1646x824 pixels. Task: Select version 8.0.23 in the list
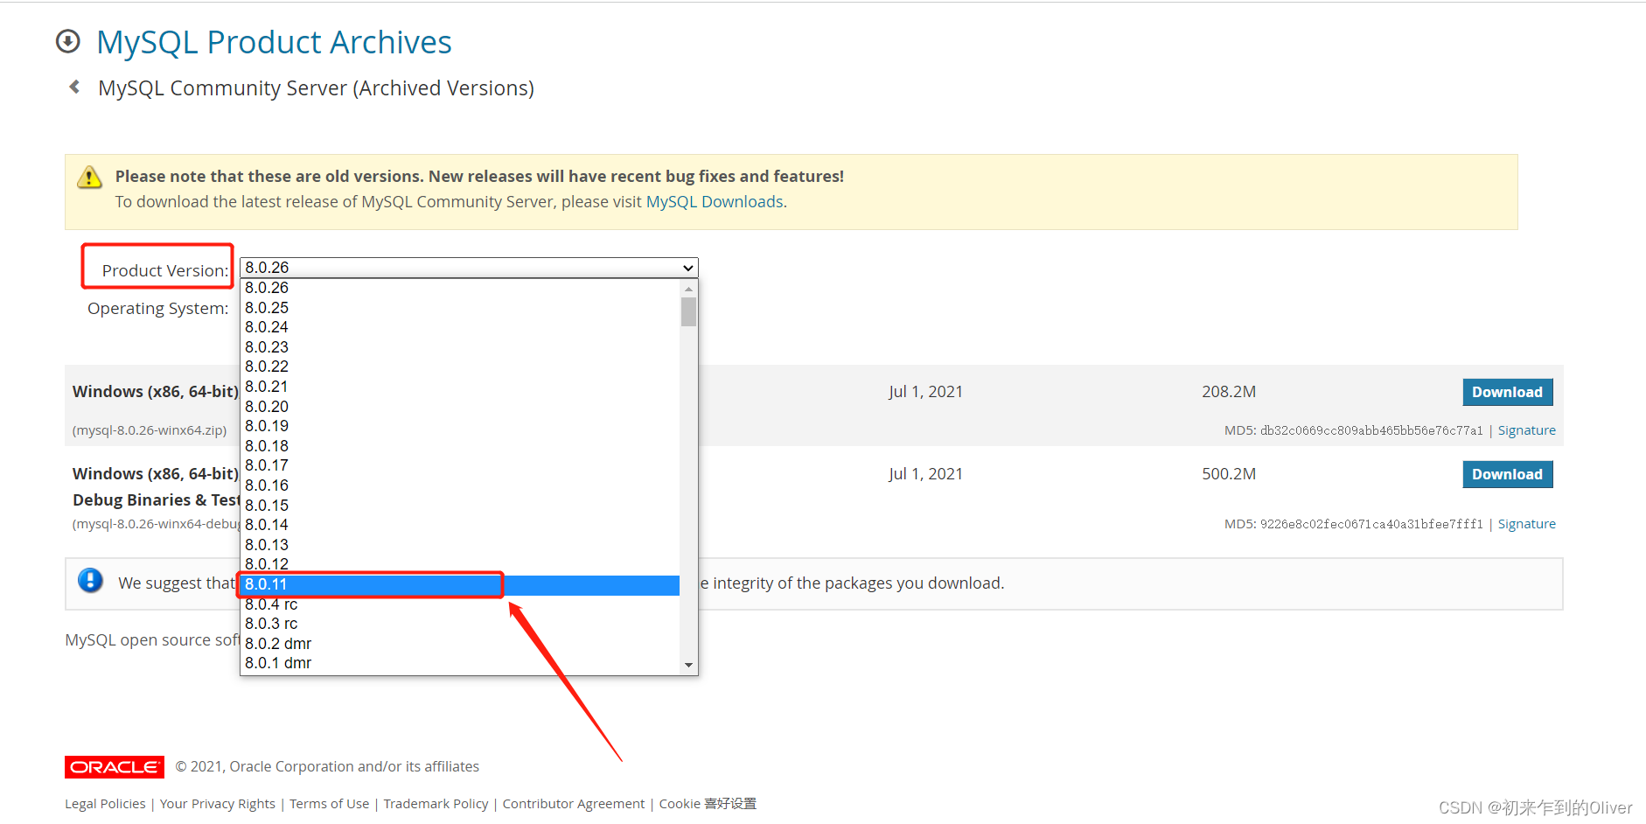click(x=460, y=347)
